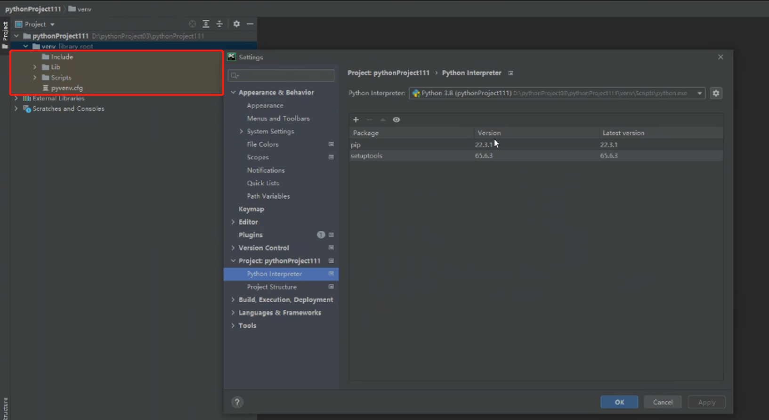Click the install package plus icon
The image size is (769, 420).
pos(356,120)
